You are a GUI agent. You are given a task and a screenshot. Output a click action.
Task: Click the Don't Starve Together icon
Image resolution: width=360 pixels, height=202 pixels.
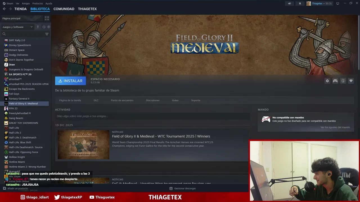[x=6, y=60]
